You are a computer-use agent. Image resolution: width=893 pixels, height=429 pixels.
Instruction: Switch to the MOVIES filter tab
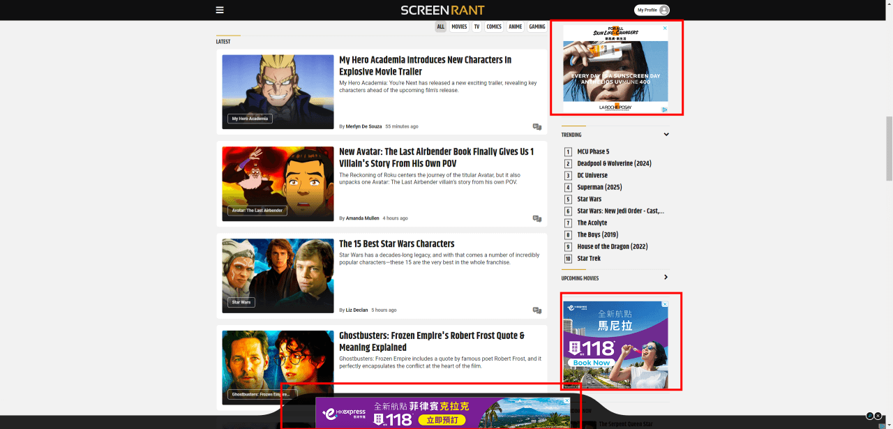[459, 27]
